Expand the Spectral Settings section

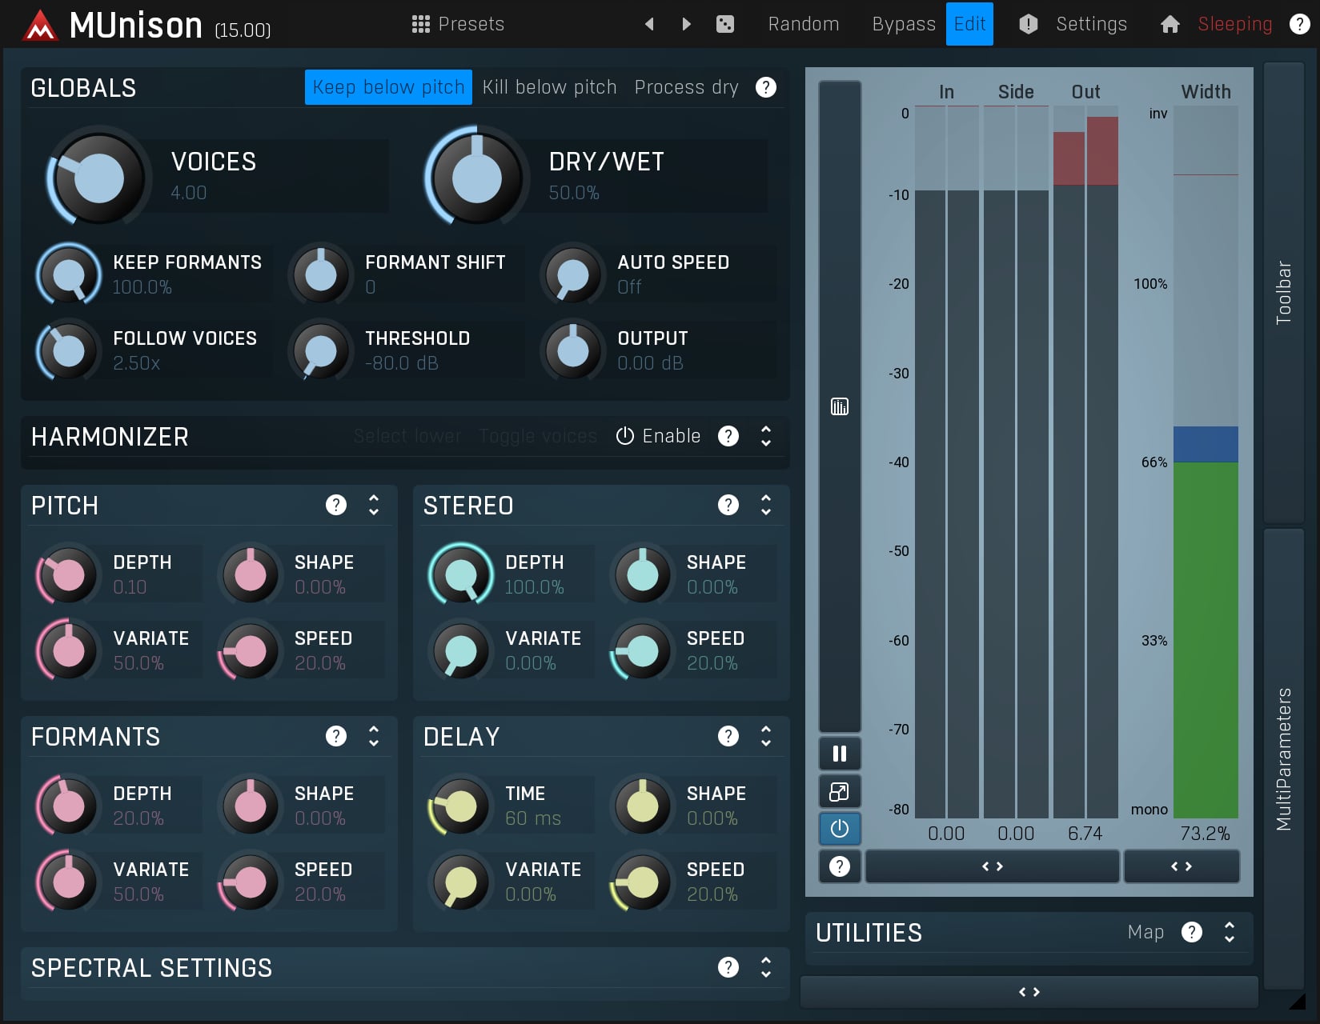click(765, 967)
